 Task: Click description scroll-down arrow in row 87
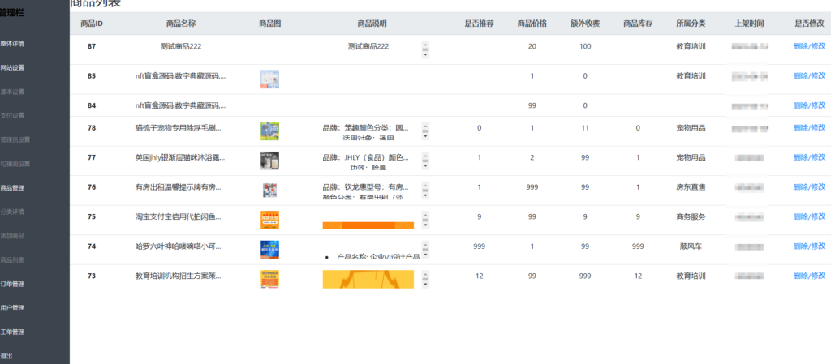tap(425, 54)
